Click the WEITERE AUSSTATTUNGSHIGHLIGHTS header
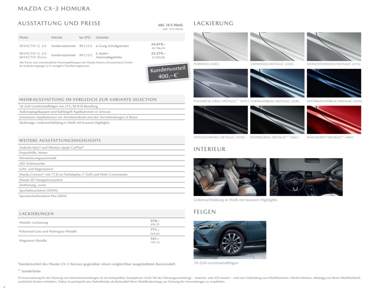 click(x=101, y=140)
